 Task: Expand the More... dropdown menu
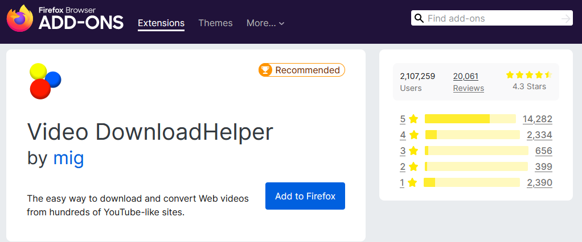pyautogui.click(x=265, y=23)
